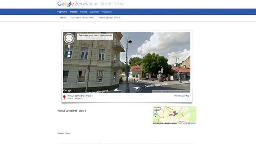Rotate Street View left with compass arrow

(66, 38)
